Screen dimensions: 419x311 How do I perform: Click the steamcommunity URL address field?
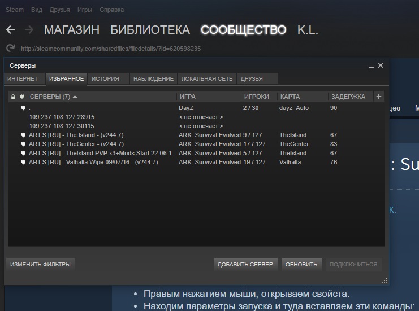111,49
